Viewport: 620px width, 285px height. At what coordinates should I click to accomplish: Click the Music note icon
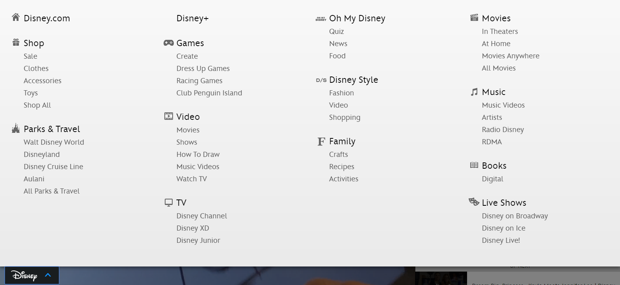[474, 92]
